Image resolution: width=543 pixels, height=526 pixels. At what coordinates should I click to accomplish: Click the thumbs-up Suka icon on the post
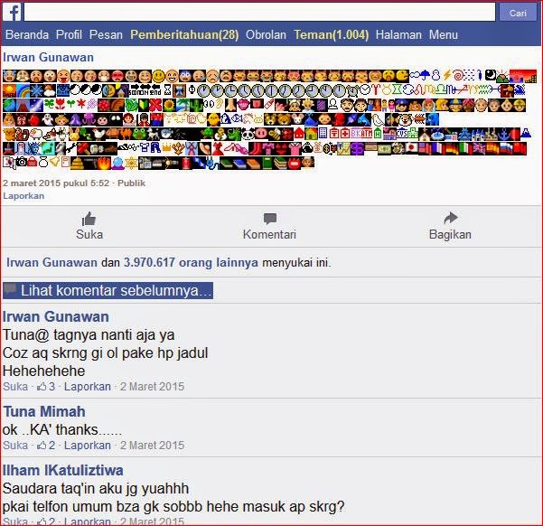click(89, 219)
